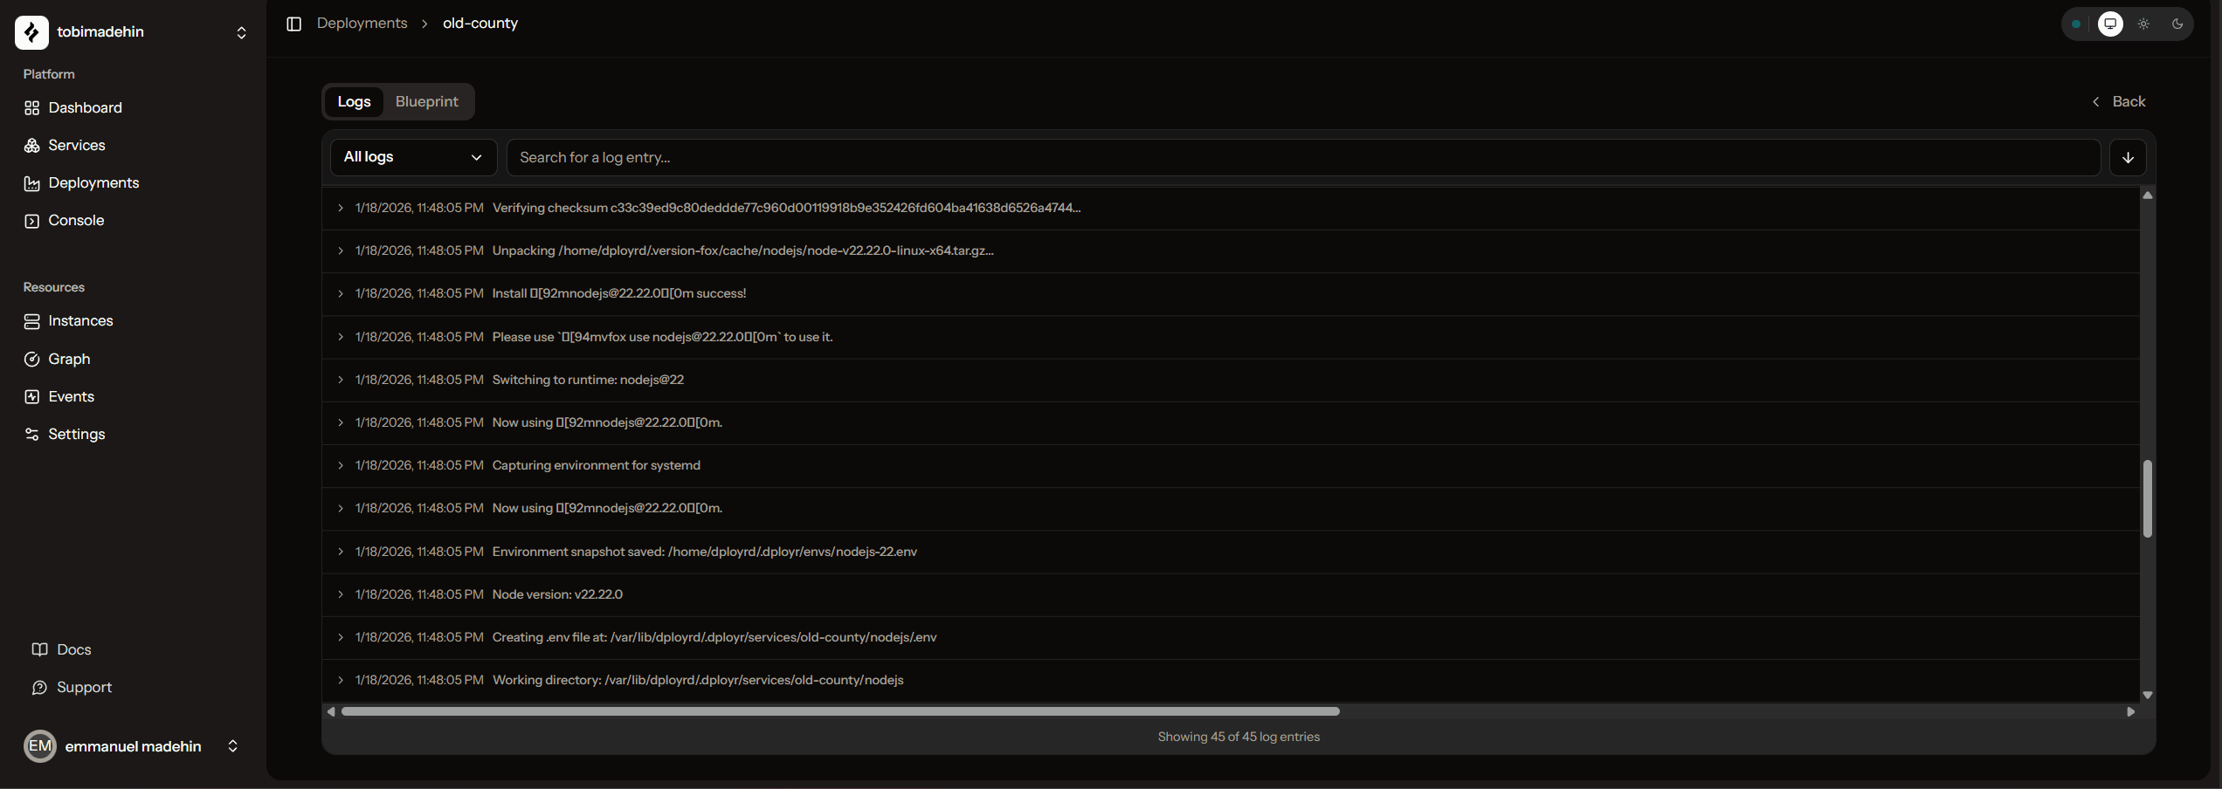Click the Events icon in sidebar
Screen dimensions: 2222x789
[x=32, y=397]
